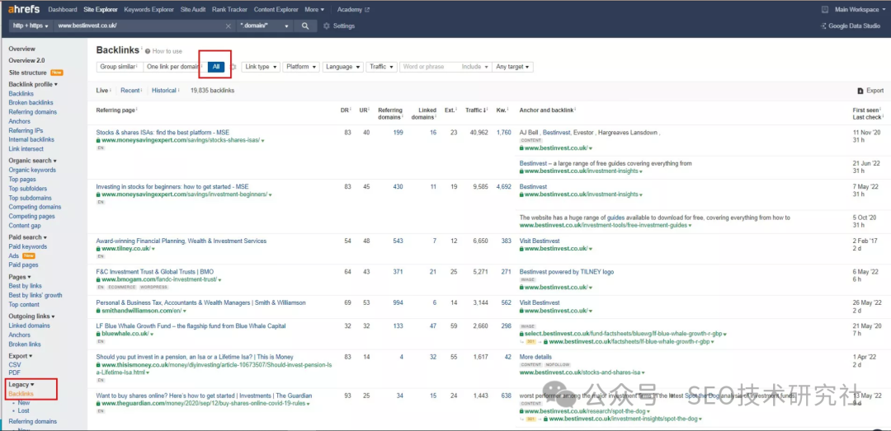891x431 pixels.
Task: Click the Export file icon
Action: [x=860, y=91]
